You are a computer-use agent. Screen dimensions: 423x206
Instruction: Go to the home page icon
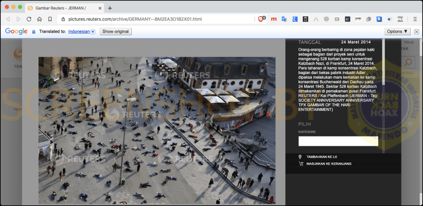click(39, 19)
